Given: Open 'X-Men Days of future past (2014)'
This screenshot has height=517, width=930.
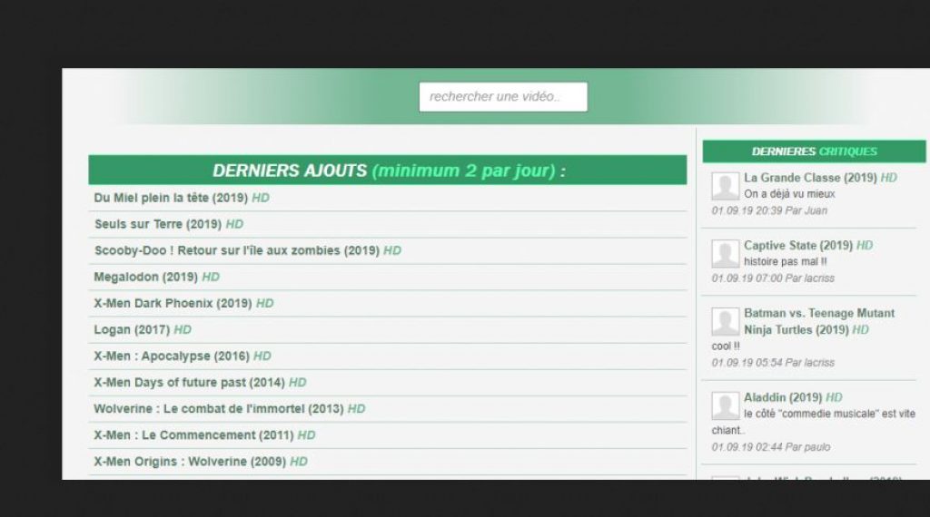Looking at the screenshot, I should click(x=189, y=382).
